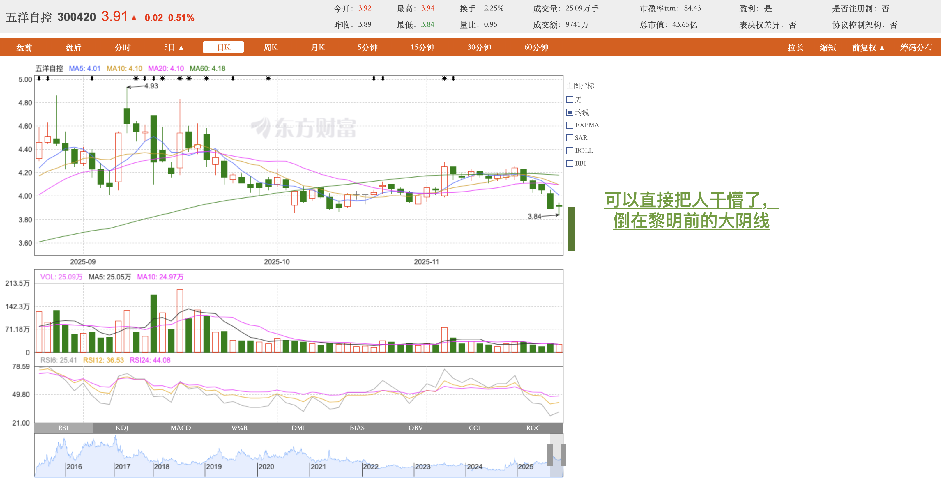Click the first star event marker near 4.93 label
944x482 pixels.
(136, 78)
